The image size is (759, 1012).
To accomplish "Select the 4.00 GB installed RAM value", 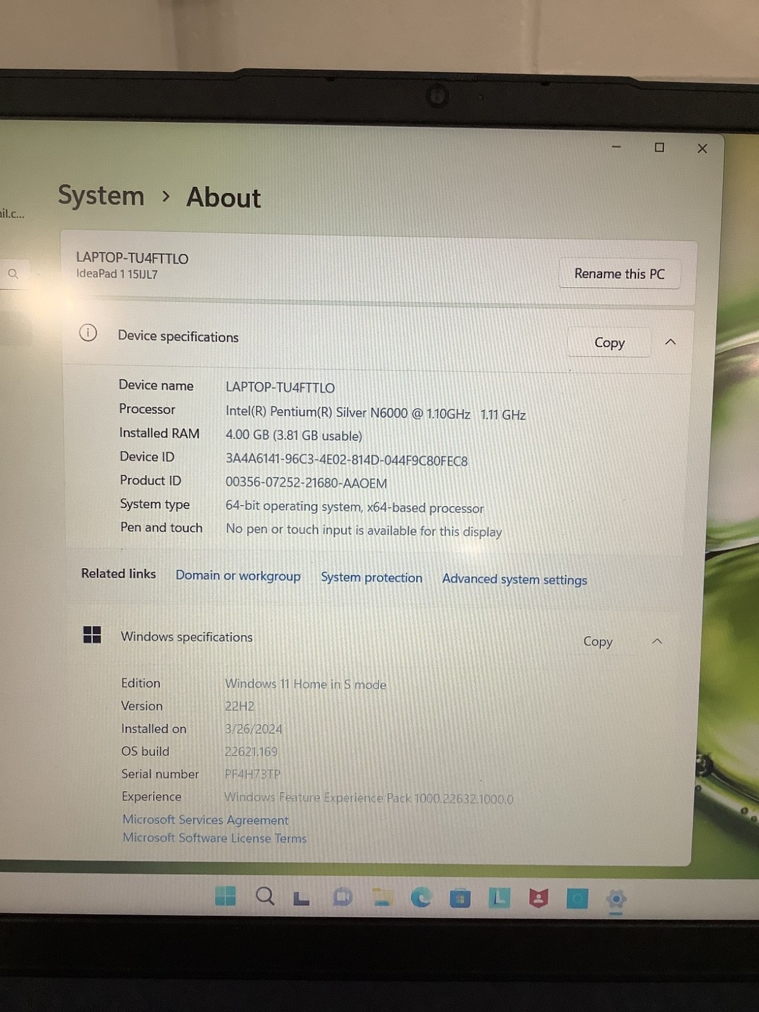I will point(294,436).
